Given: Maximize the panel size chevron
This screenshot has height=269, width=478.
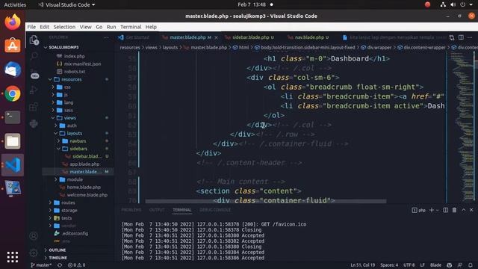Looking at the screenshot, I should tap(463, 210).
